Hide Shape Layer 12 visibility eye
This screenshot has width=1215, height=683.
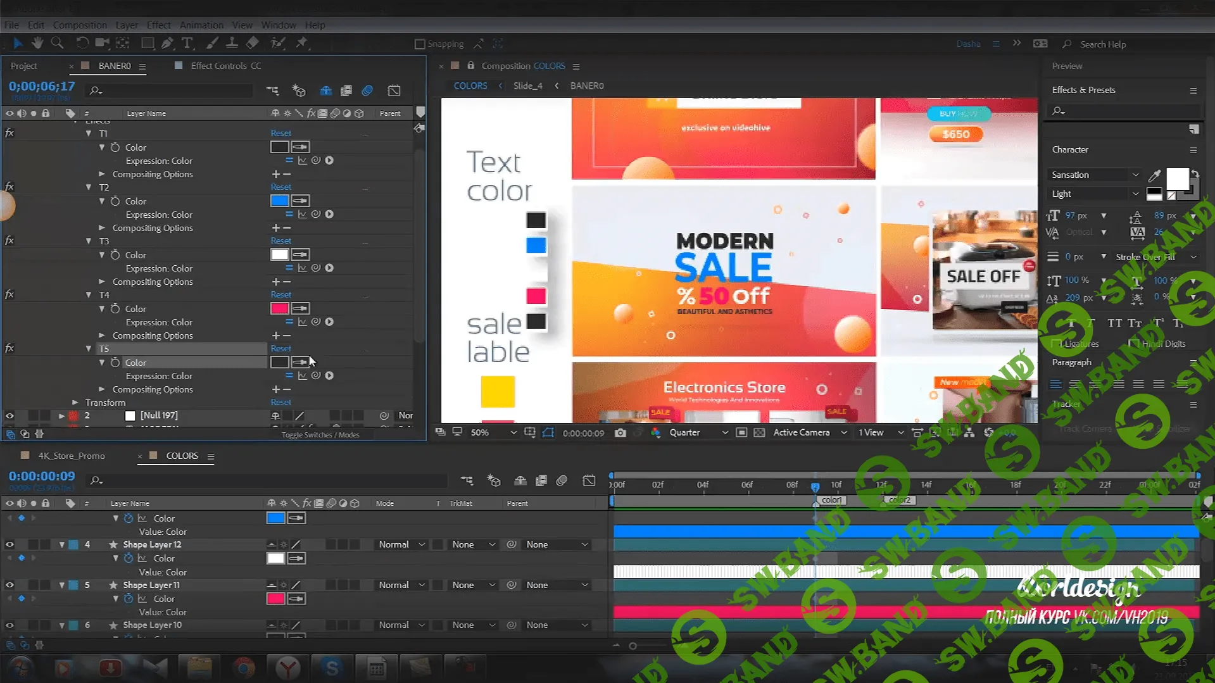coord(9,544)
